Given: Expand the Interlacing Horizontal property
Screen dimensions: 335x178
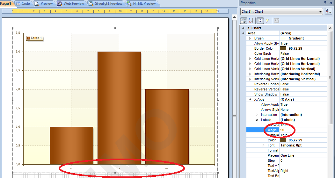Looking at the screenshot, I should [x=250, y=74].
